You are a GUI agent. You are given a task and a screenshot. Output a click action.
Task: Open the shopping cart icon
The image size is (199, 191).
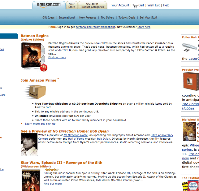135,6
